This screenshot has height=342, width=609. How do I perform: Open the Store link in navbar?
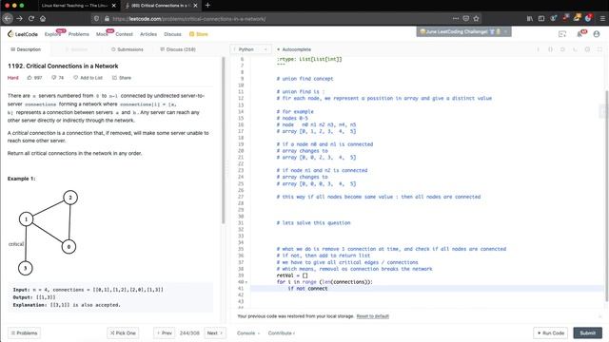pyautogui.click(x=199, y=34)
